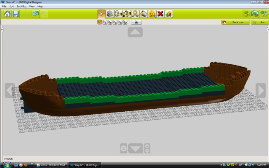The image size is (269, 168).
Task: Rotate camera down with bottom arrow
Action: 135,148
